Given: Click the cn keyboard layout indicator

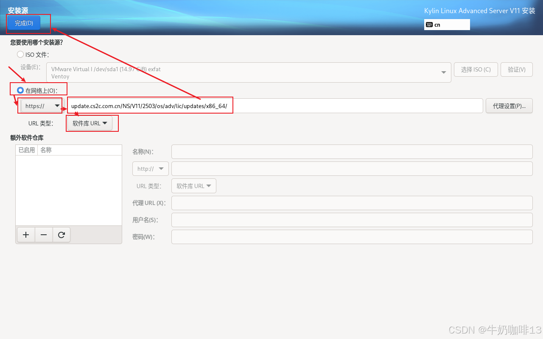Looking at the screenshot, I should pos(447,25).
